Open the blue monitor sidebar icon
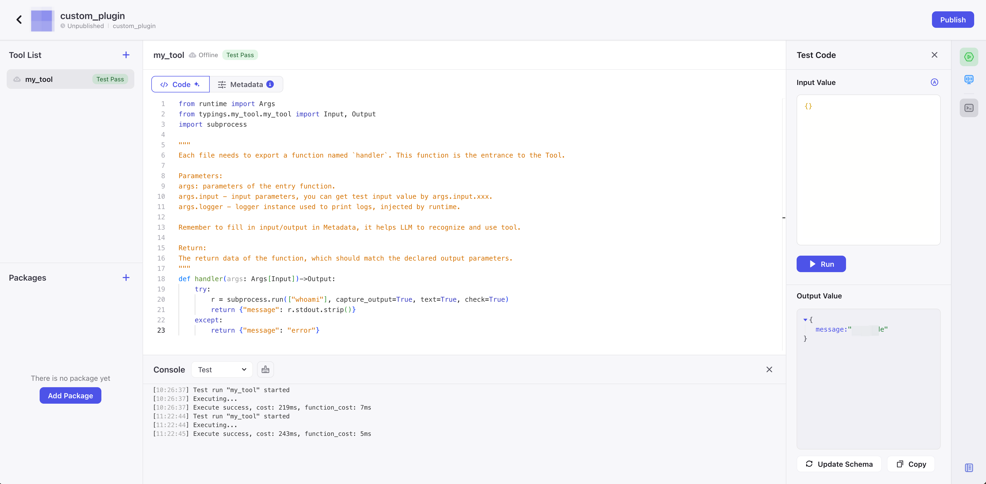Viewport: 986px width, 484px height. (x=969, y=79)
